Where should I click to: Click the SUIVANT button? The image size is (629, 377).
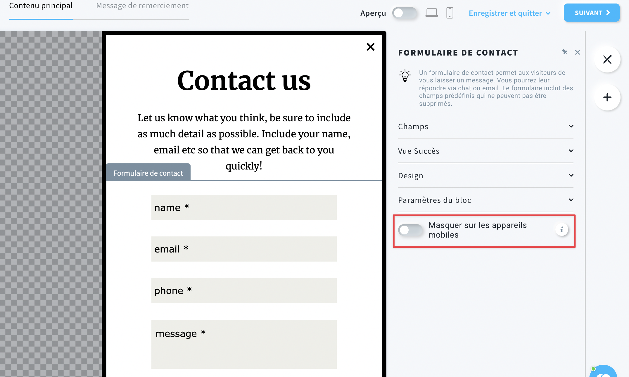pyautogui.click(x=592, y=12)
